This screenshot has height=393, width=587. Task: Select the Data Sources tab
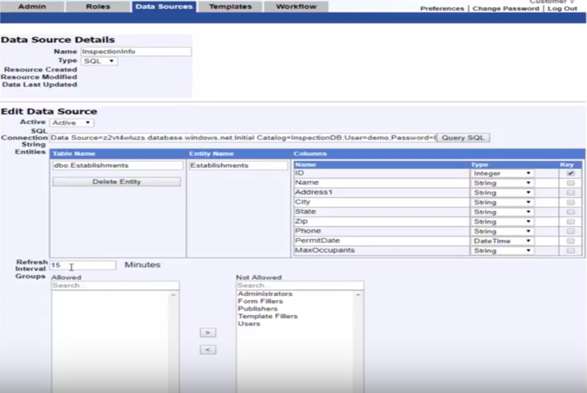pos(164,6)
